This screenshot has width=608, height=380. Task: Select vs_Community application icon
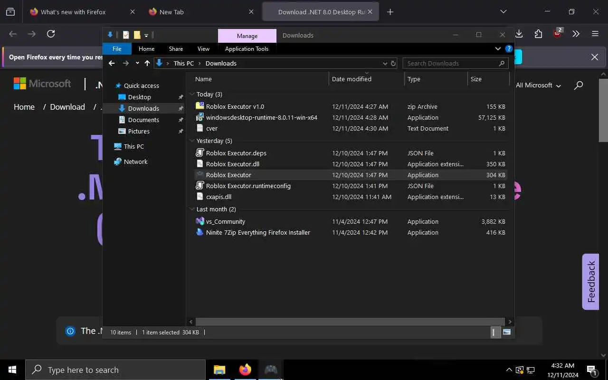coord(200,221)
